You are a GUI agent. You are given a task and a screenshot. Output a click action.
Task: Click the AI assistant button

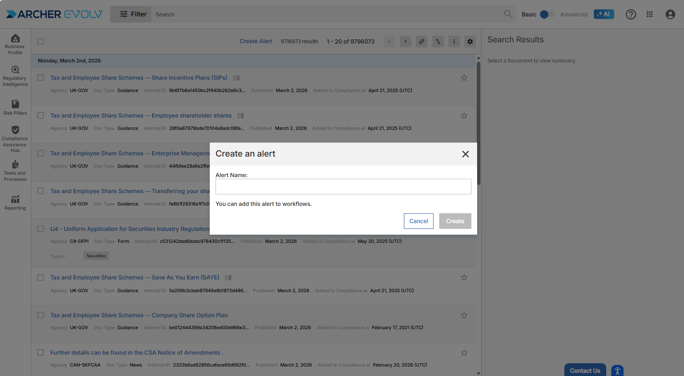[604, 14]
